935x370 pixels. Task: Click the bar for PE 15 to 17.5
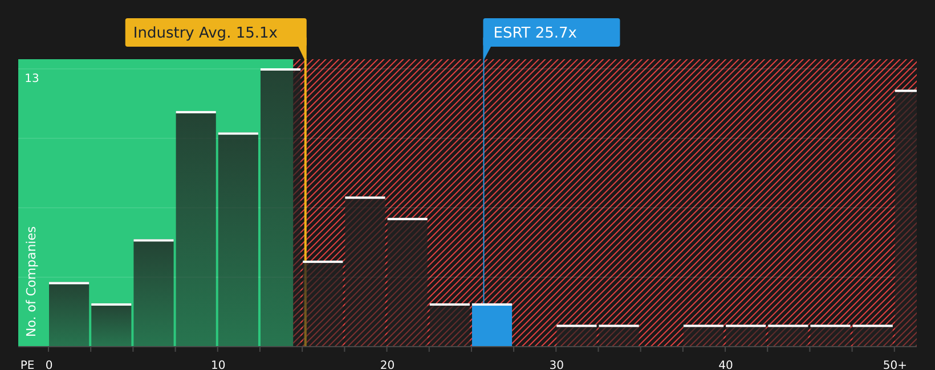point(323,303)
